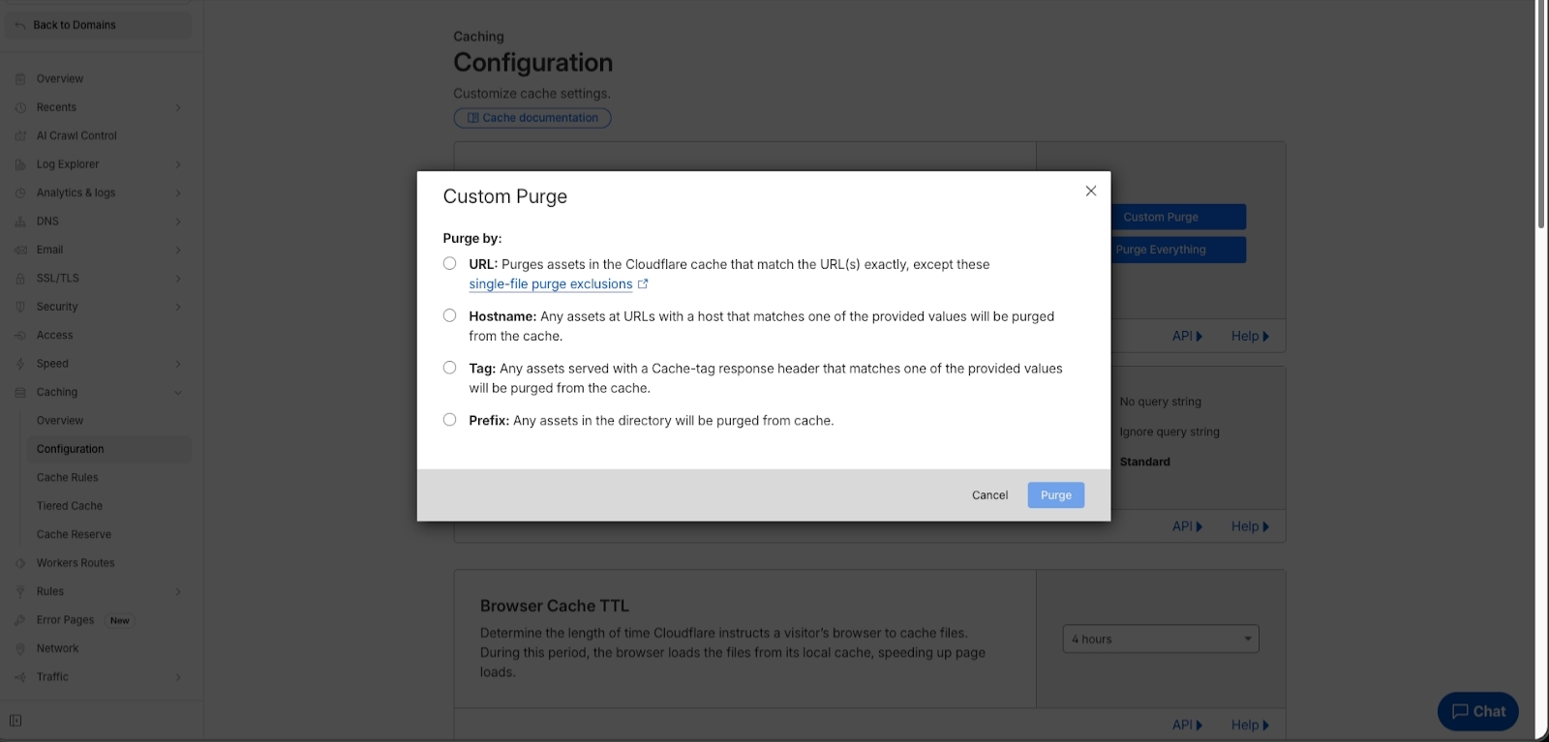Click the Rules icon in sidebar

click(20, 592)
